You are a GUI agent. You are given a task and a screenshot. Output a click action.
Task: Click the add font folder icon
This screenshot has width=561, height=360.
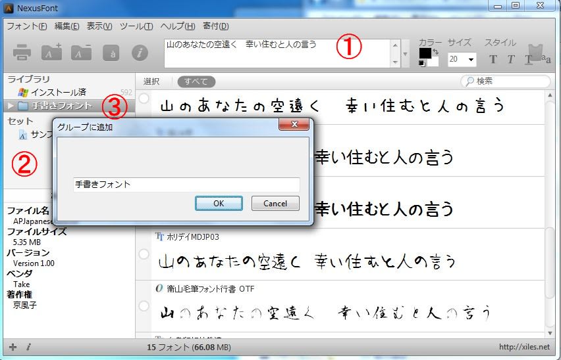pos(51,53)
